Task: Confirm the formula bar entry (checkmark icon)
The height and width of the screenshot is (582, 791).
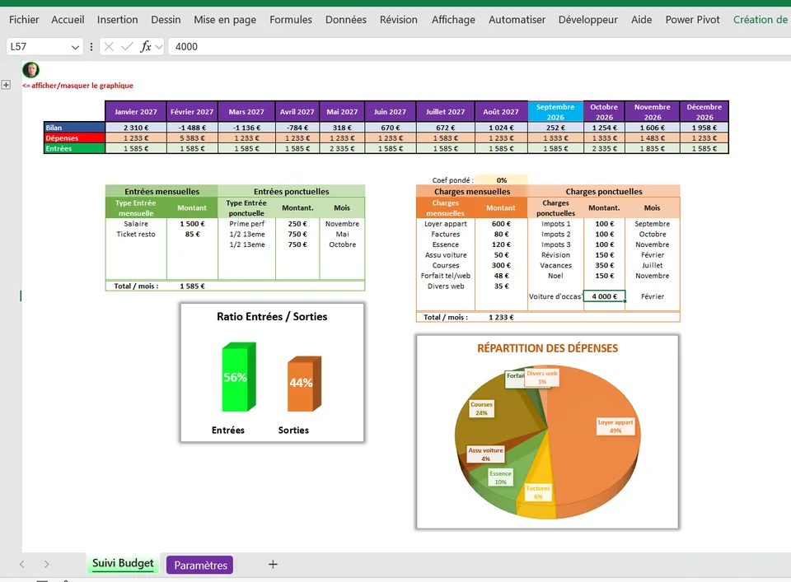Action: [x=127, y=47]
